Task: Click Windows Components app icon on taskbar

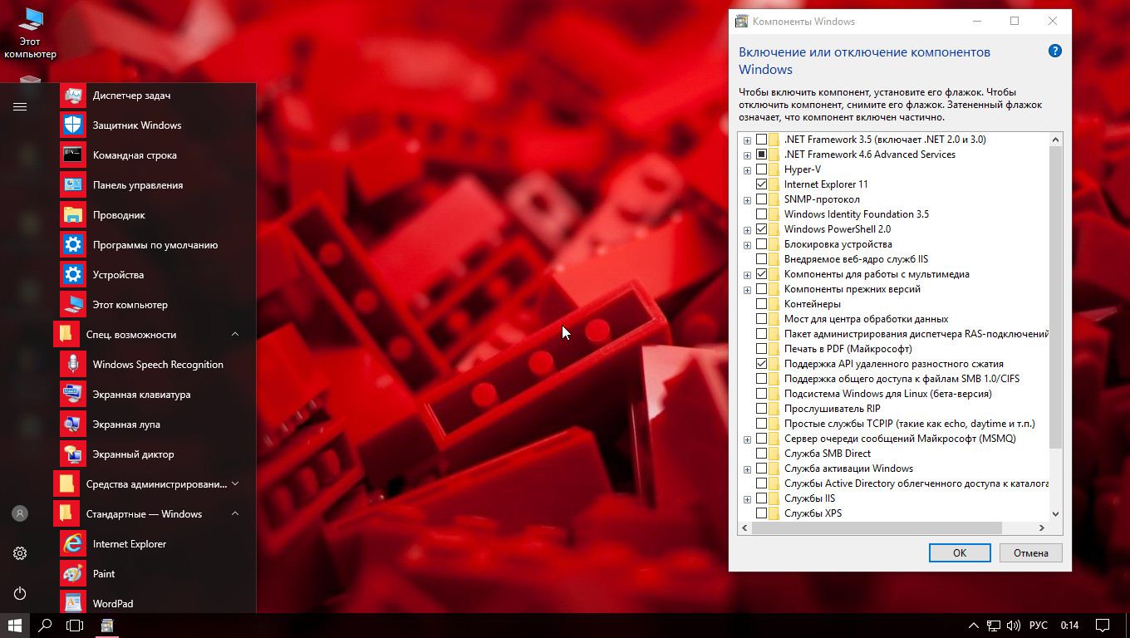Action: 107,626
